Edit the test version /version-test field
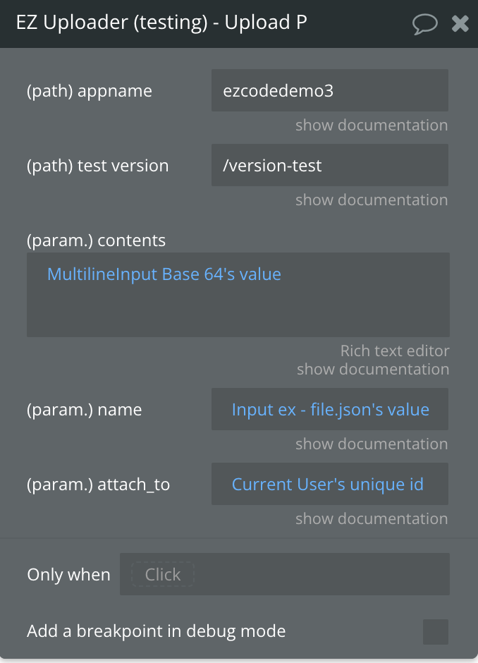Screen dimensions: 478x663 [x=330, y=165]
